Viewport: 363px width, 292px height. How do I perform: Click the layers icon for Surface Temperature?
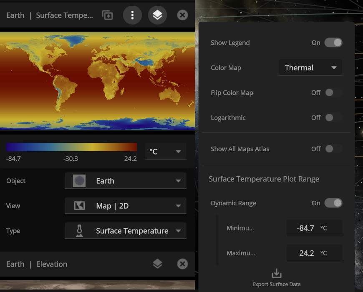tap(157, 15)
